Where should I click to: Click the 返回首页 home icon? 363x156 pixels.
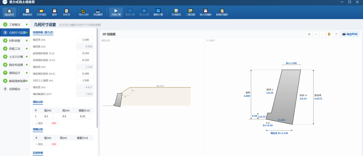tap(9, 12)
